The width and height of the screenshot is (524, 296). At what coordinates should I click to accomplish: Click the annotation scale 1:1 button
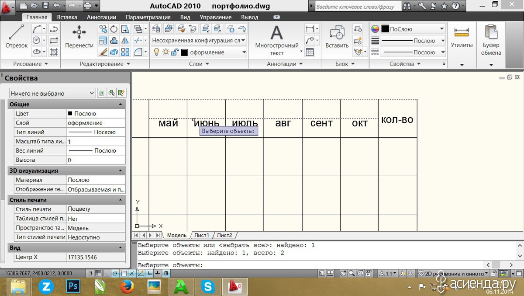(x=387, y=273)
